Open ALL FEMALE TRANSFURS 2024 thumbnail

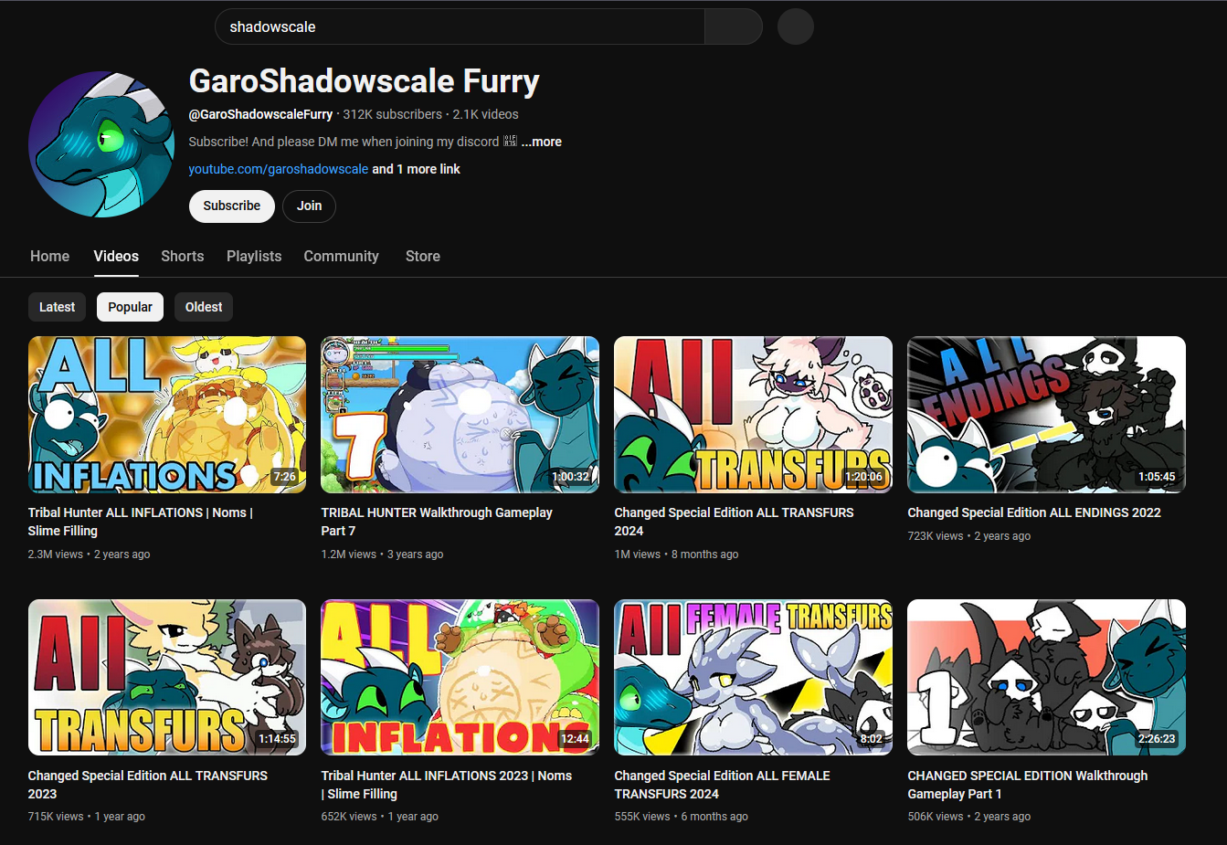(x=754, y=678)
